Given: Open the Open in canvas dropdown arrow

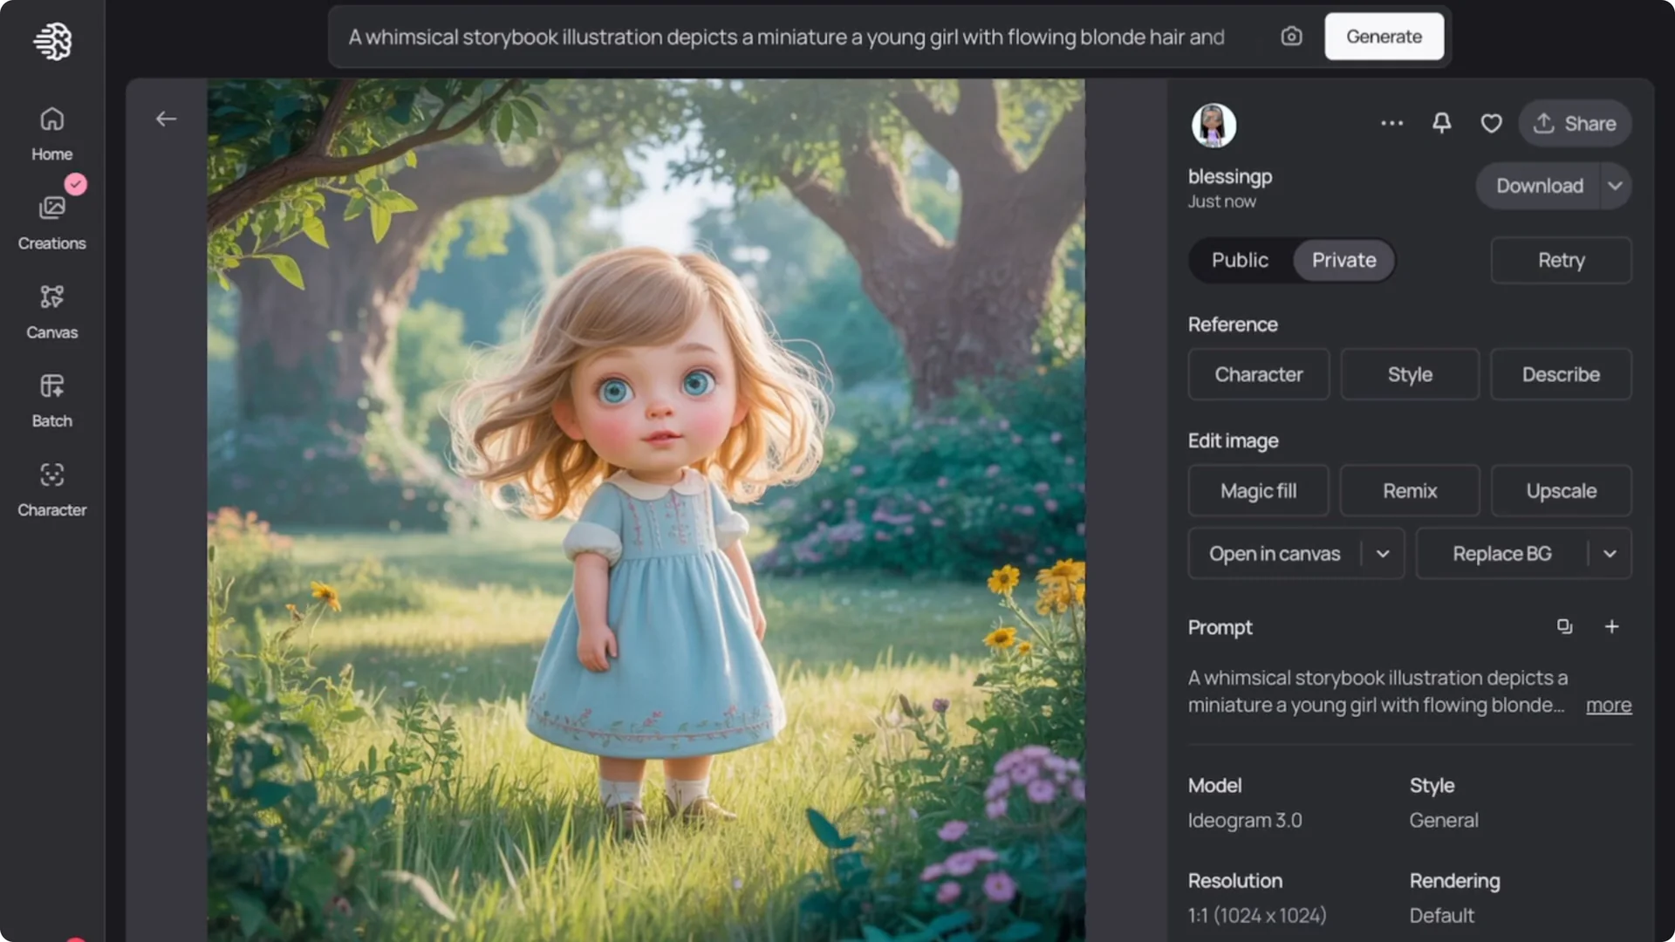Looking at the screenshot, I should [1382, 553].
